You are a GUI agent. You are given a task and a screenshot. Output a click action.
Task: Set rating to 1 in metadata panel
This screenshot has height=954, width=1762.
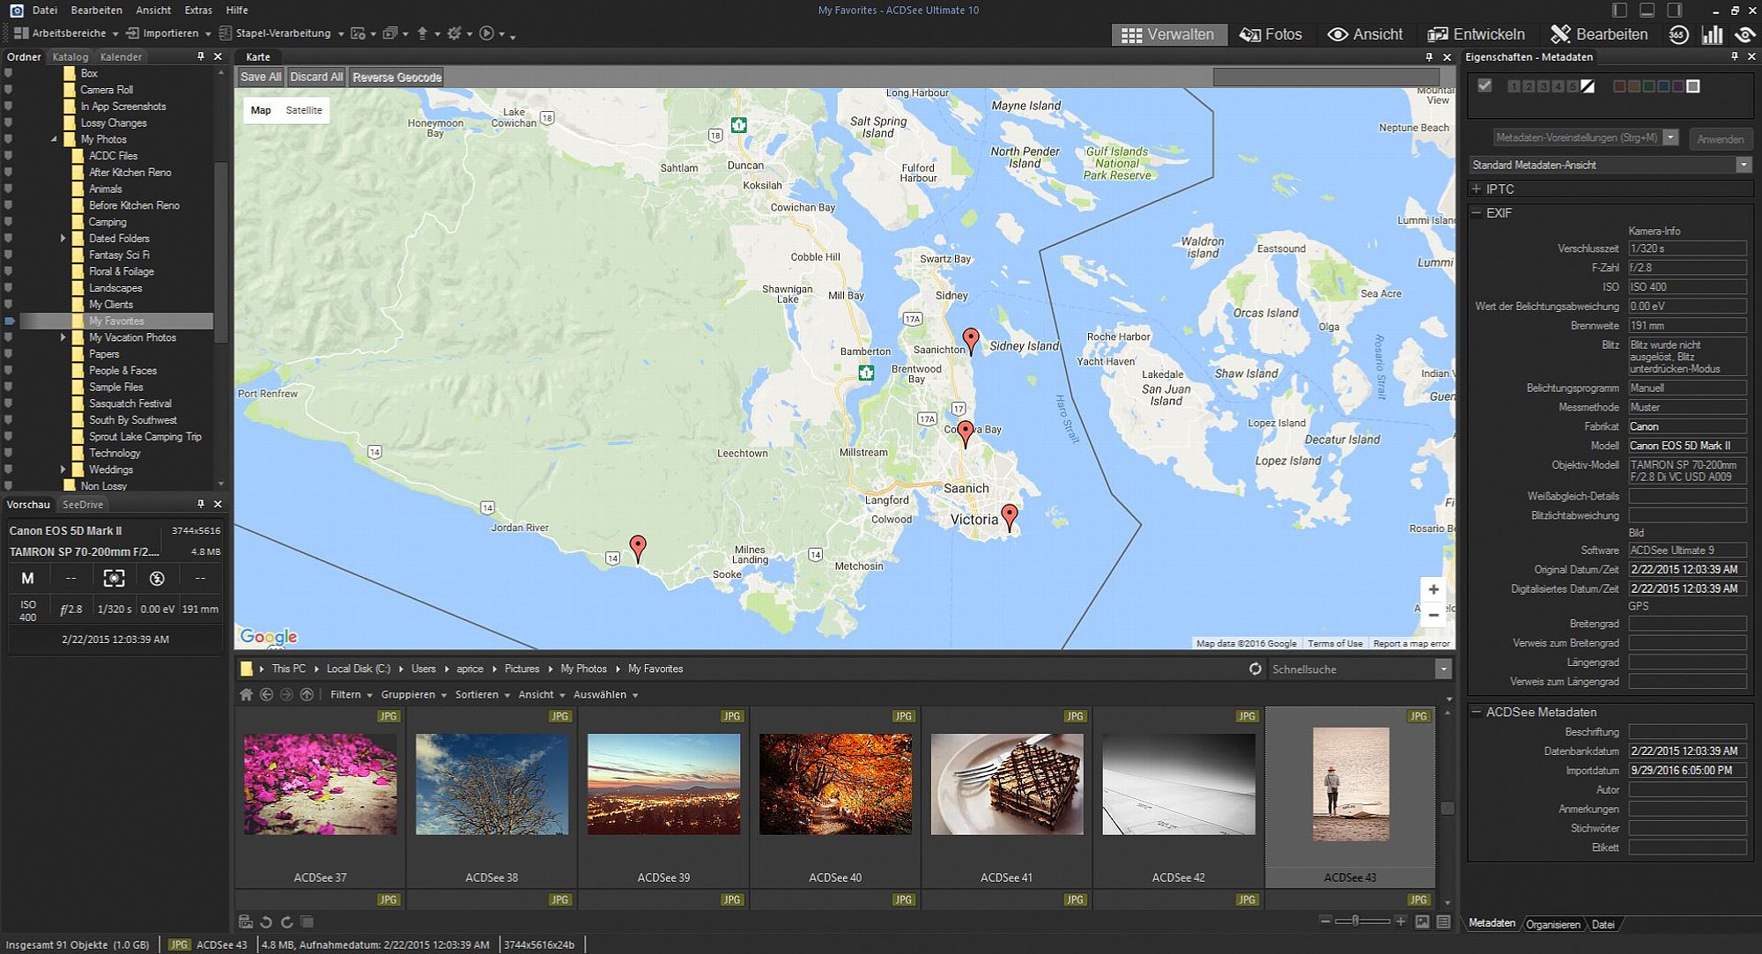[x=1514, y=86]
